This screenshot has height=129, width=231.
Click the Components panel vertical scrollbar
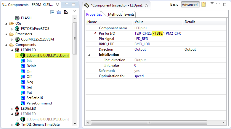pos(75,38)
